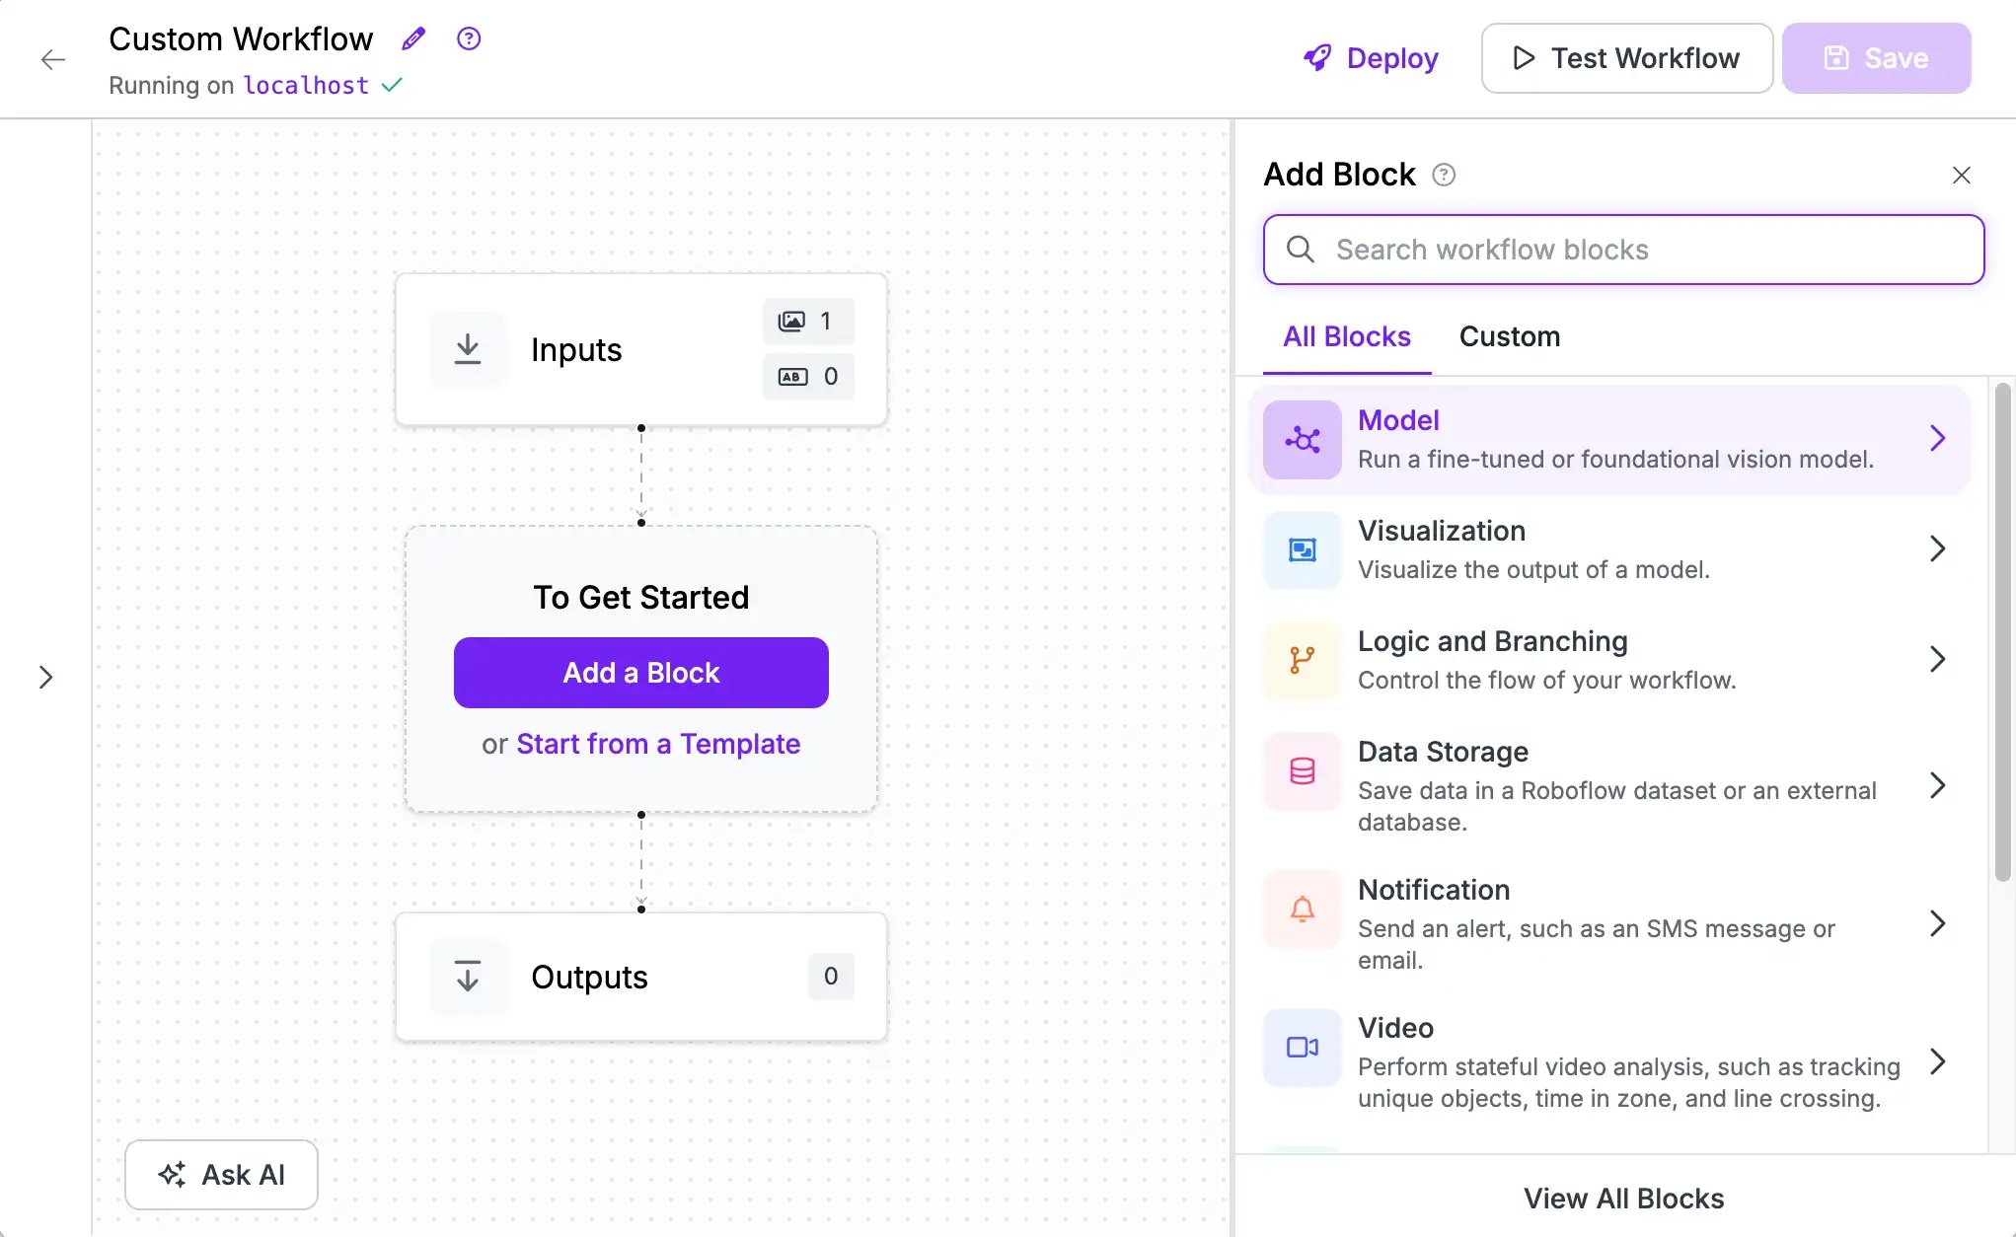Select the Data Storage database icon

click(1302, 770)
